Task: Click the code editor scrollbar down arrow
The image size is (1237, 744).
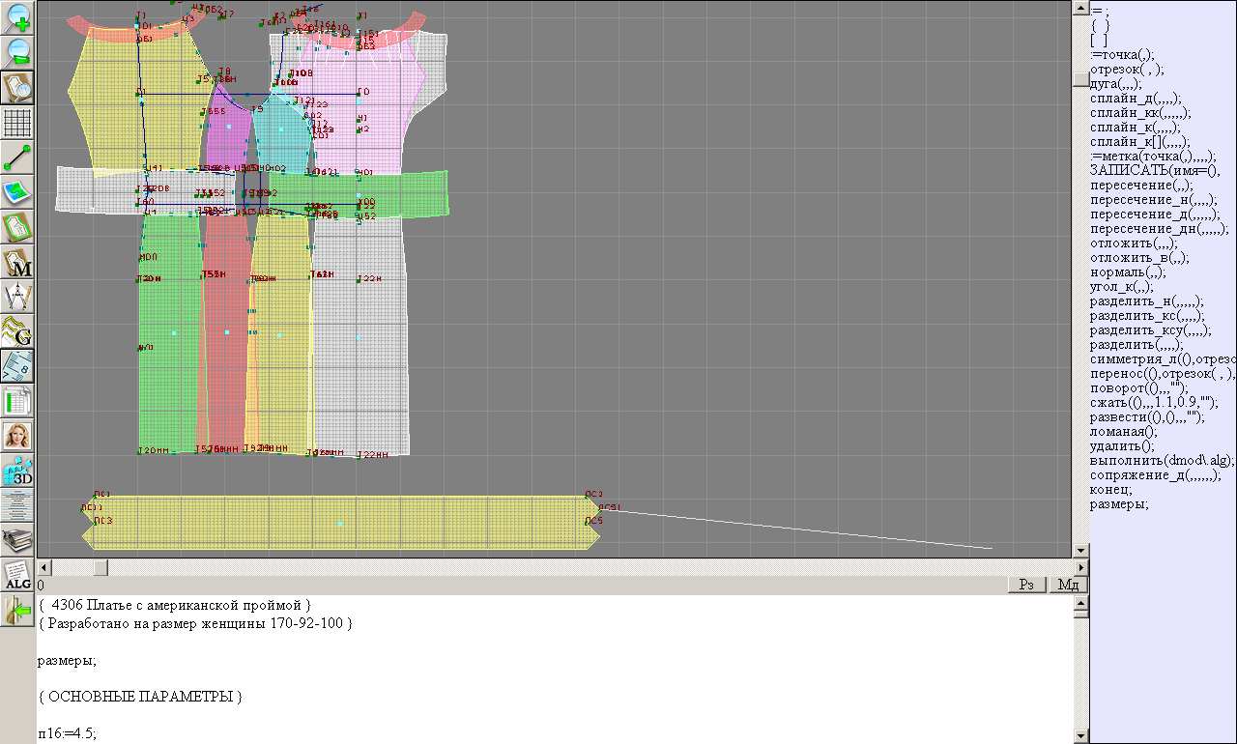Action: tap(1080, 735)
